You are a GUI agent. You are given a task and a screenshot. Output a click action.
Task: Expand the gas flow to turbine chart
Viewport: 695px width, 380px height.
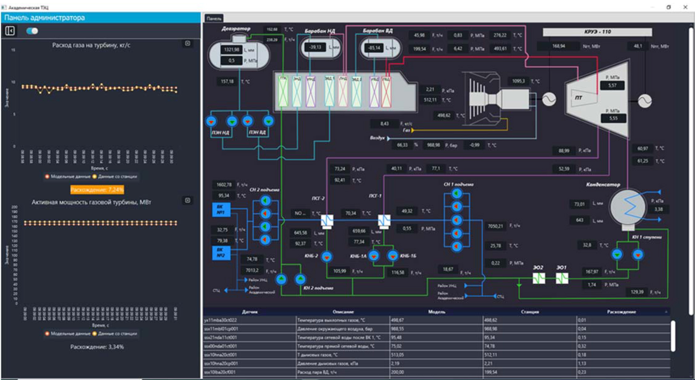click(x=187, y=43)
